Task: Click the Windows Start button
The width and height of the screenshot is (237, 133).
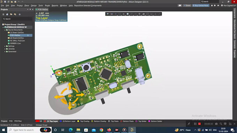Action: [3, 130]
